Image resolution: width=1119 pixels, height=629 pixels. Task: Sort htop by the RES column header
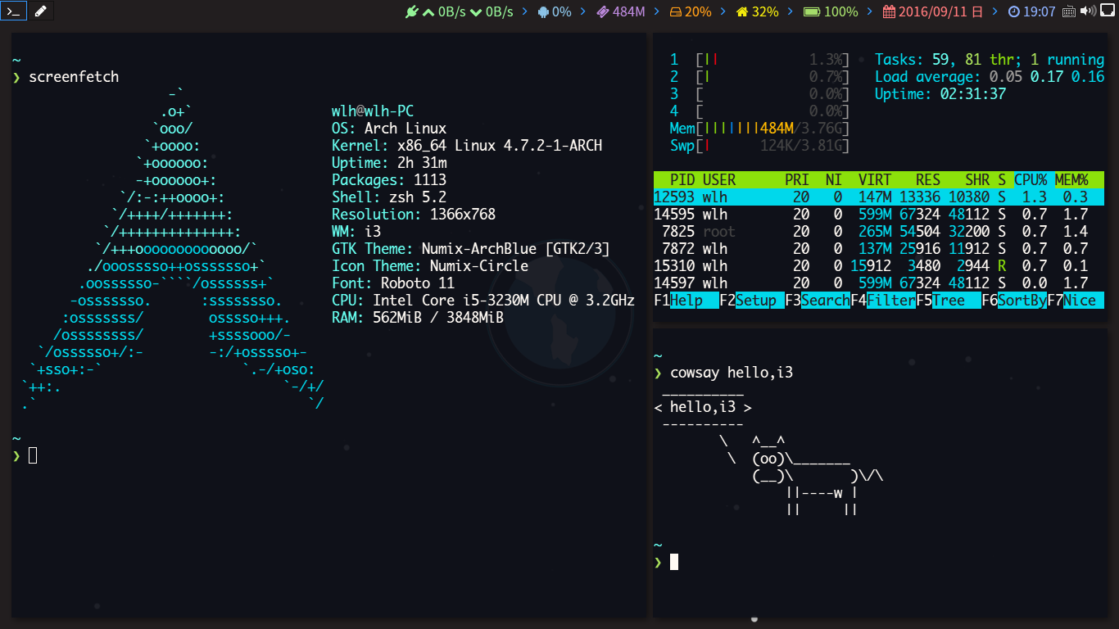coord(928,180)
